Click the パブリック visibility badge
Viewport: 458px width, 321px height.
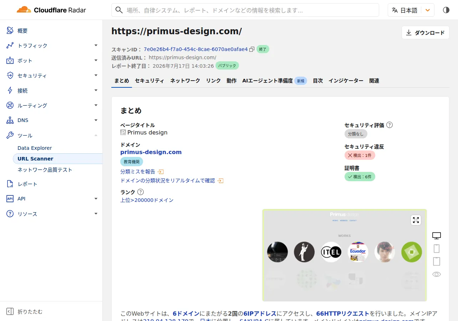(227, 66)
